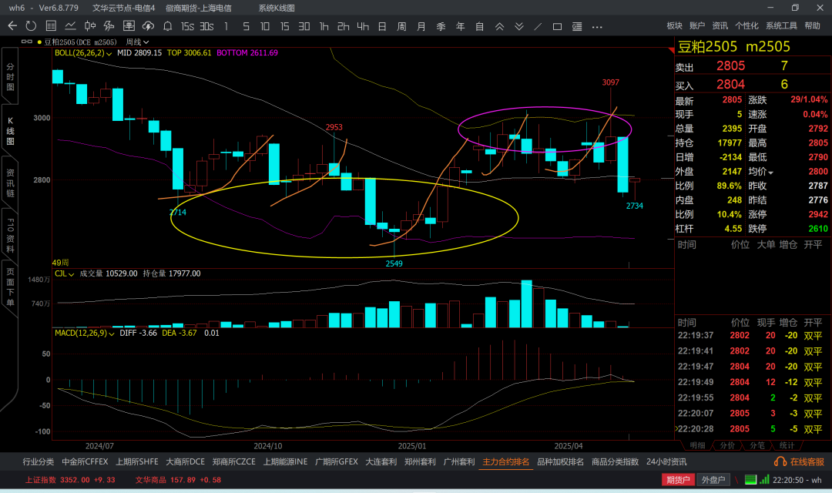Click the rectangle window icon in toolbar
The width and height of the screenshot is (832, 493).
tap(557, 26)
